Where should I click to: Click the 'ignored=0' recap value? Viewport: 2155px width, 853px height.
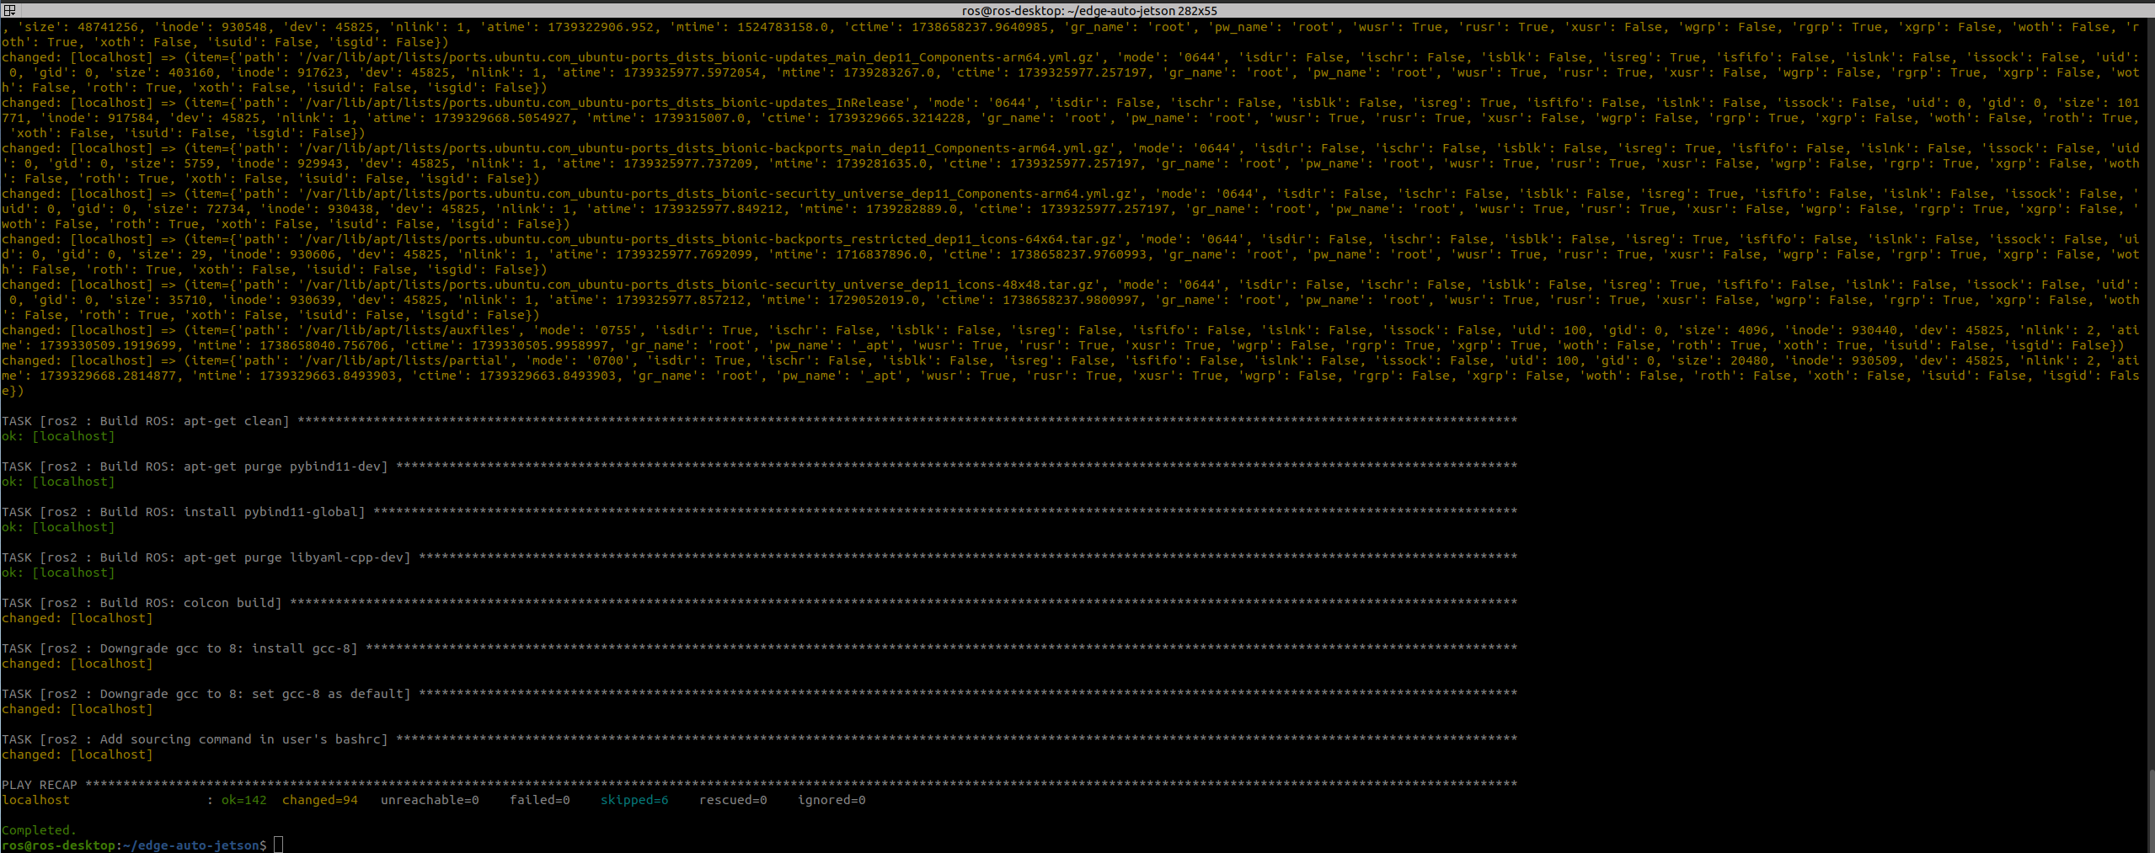(832, 799)
